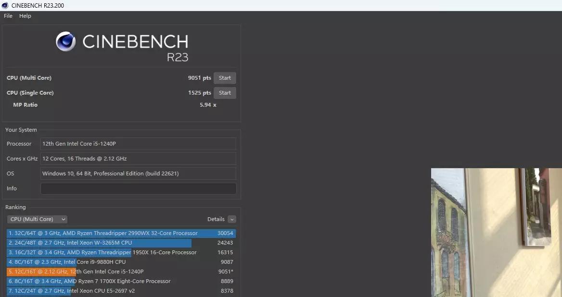
Task: Click the Cinebench R23 logo sphere
Action: 65,41
